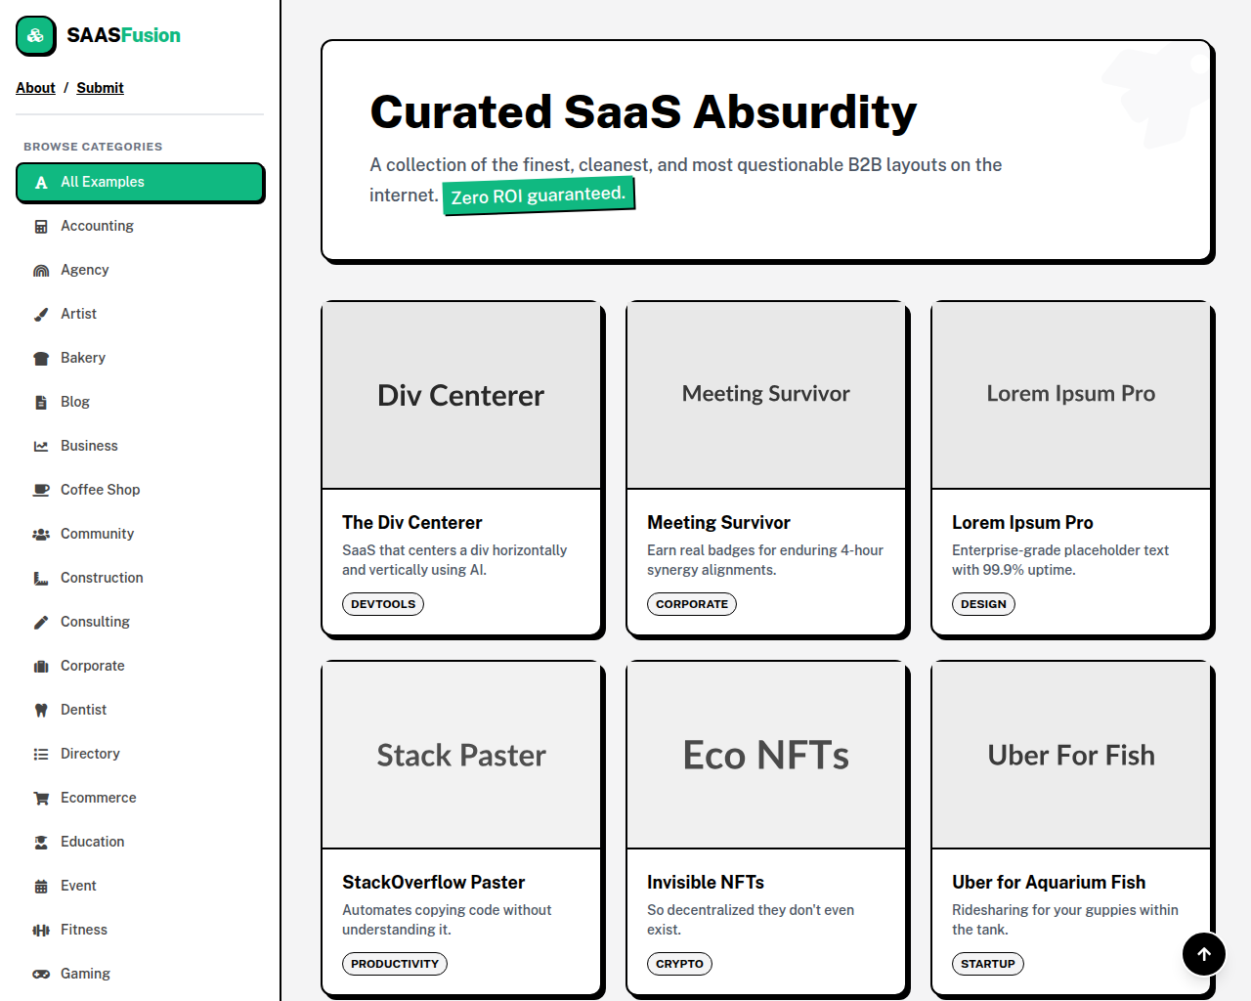Click the SAASFusion logo icon
This screenshot has width=1251, height=1001.
tap(35, 35)
